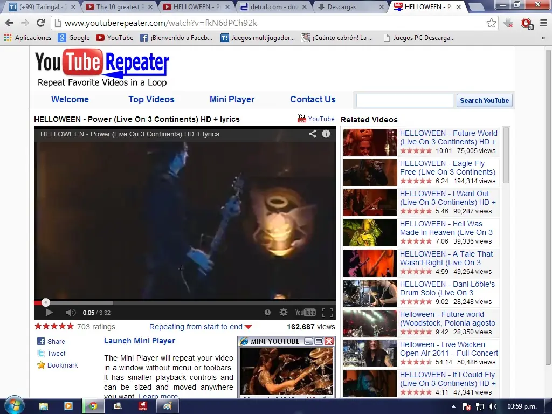Screen dimensions: 552x414
Task: Show hidden tray icons arrow
Action: click(x=453, y=406)
